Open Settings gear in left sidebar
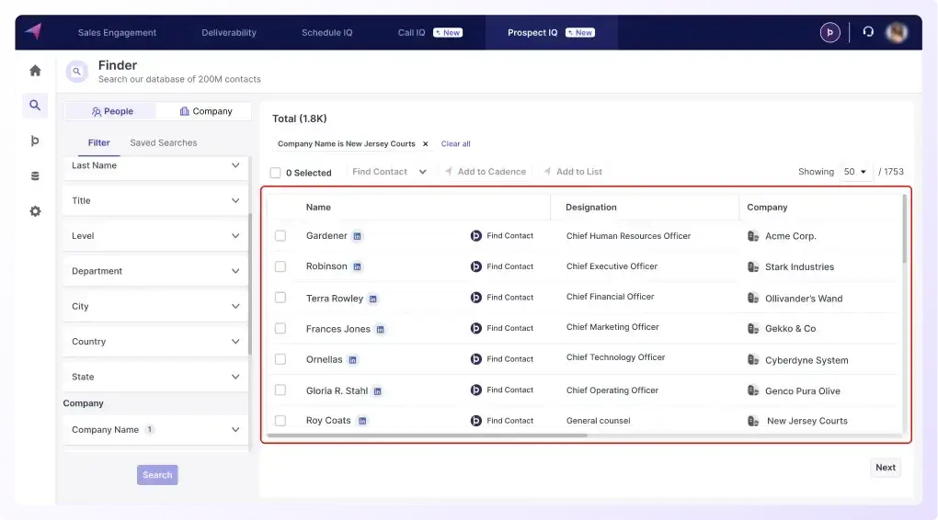The image size is (938, 520). [x=35, y=211]
